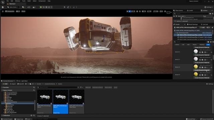
Task: Start Play in Editor with the green arrow
Action: pyautogui.click(x=41, y=7)
